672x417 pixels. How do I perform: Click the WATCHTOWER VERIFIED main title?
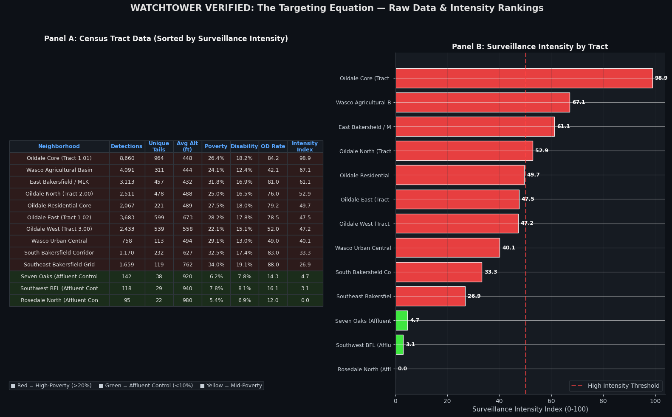click(337, 8)
